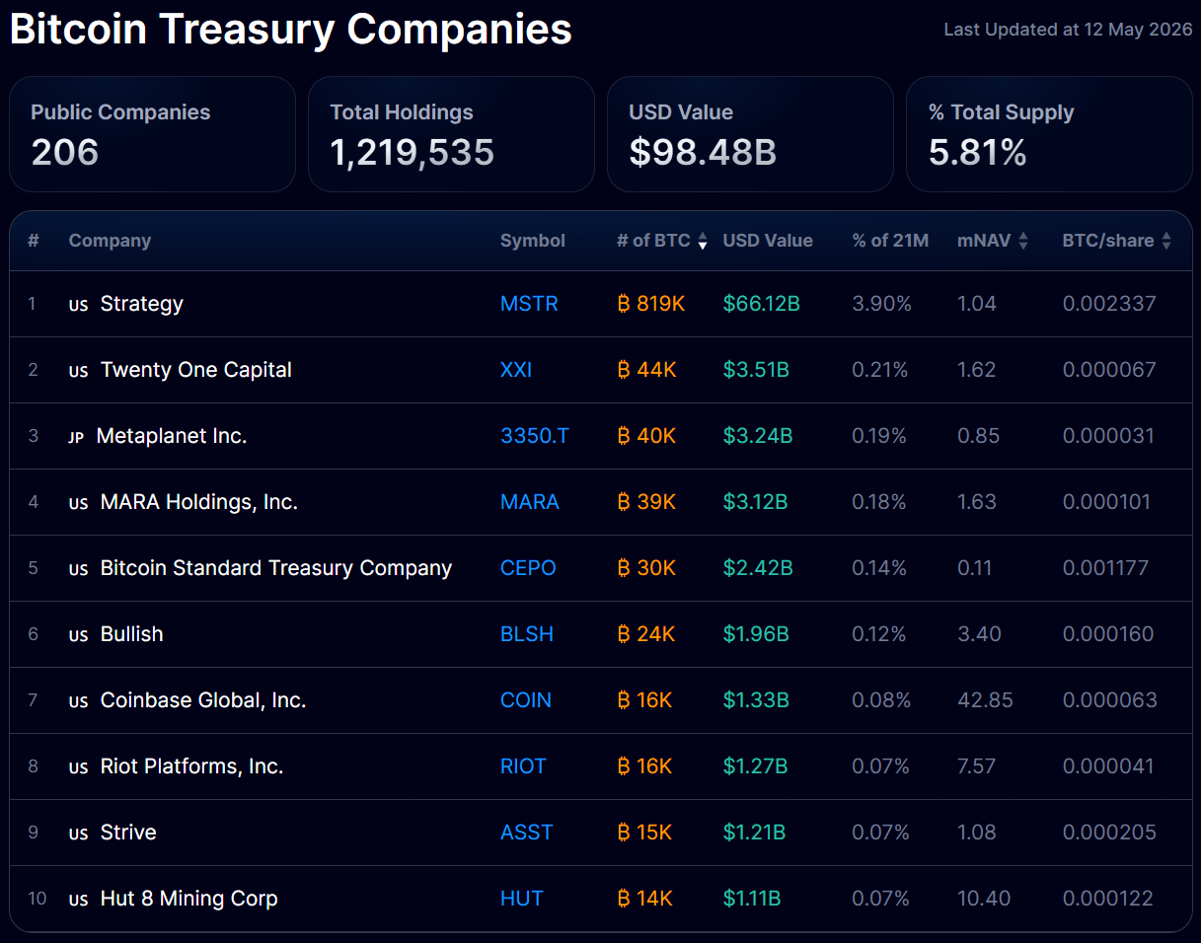Select the MARA Holdings, Inc. company name
Screen dimensions: 1201x943
point(199,502)
